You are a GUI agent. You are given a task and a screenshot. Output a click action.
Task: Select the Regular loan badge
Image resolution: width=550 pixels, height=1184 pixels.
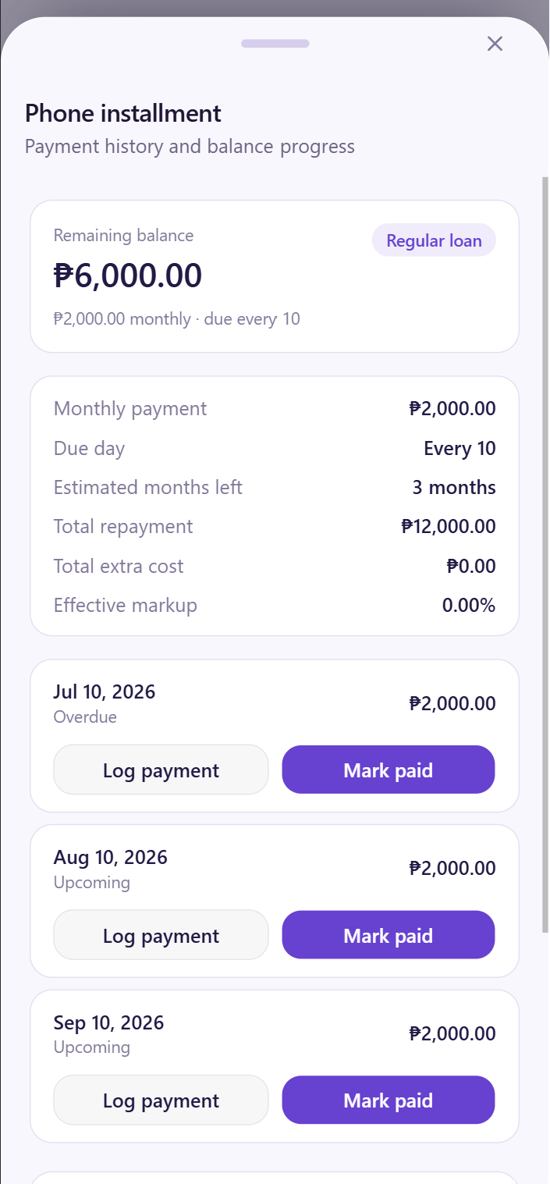434,240
